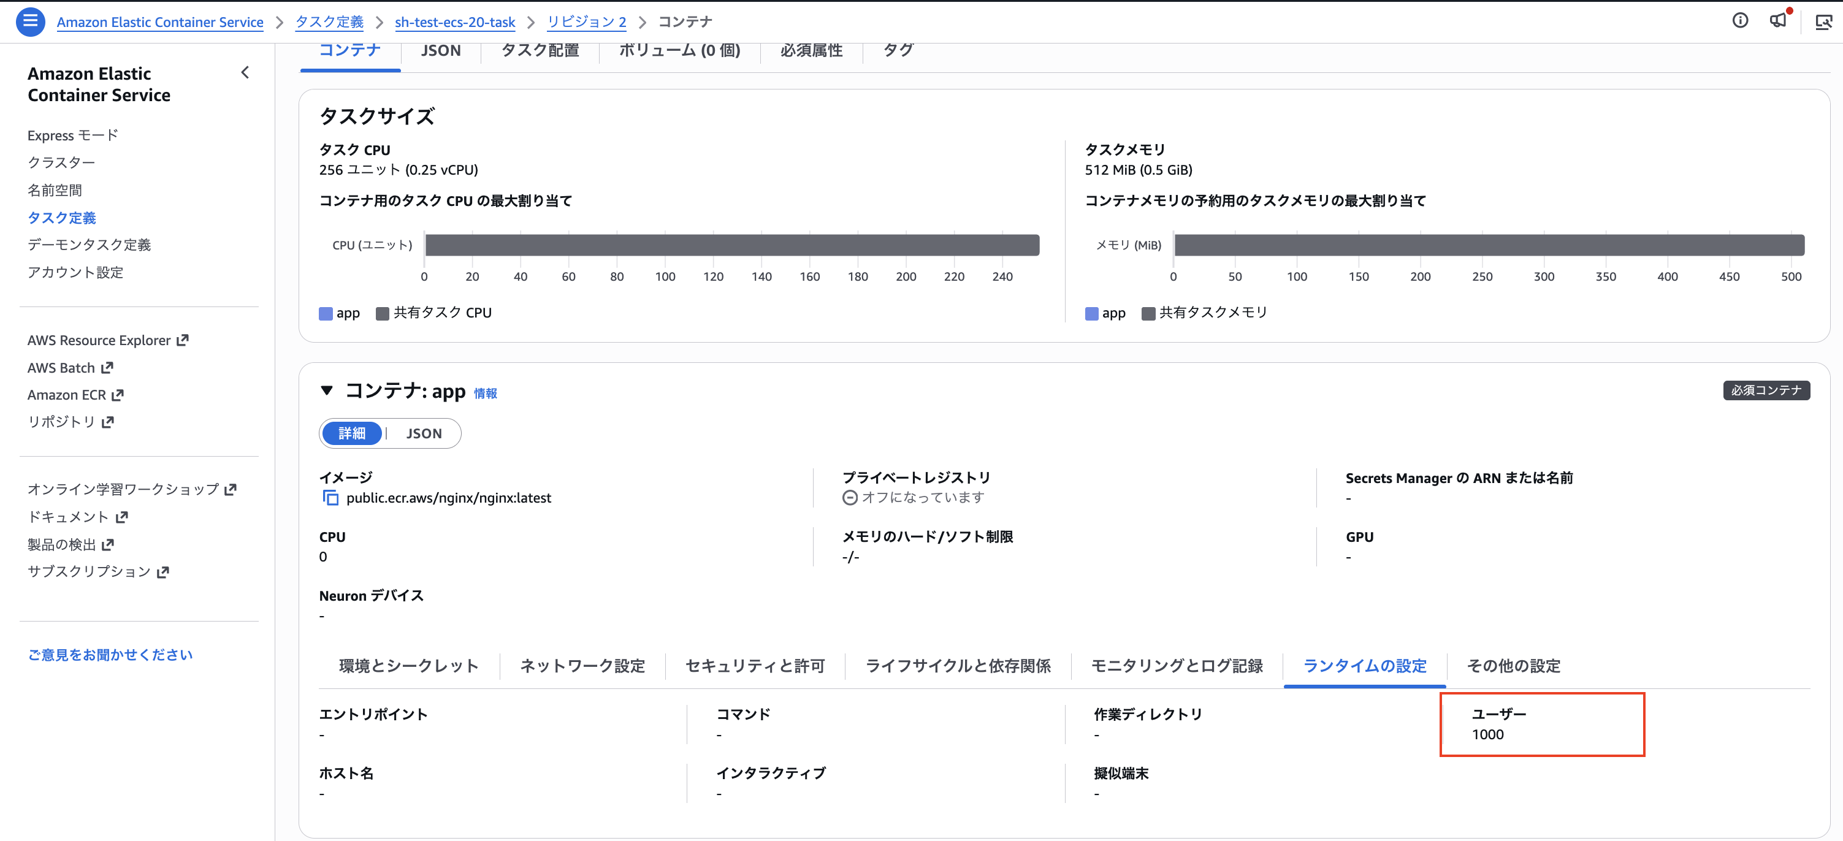Screen dimensions: 1843x841
Task: Click app legend swatch in memory chart
Action: [1092, 313]
